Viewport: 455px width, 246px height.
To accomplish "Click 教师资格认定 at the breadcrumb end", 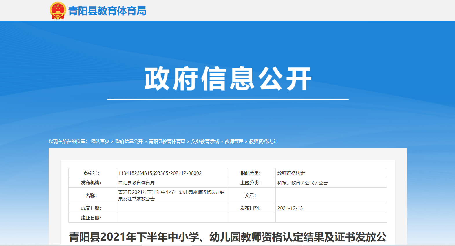I will [x=263, y=141].
